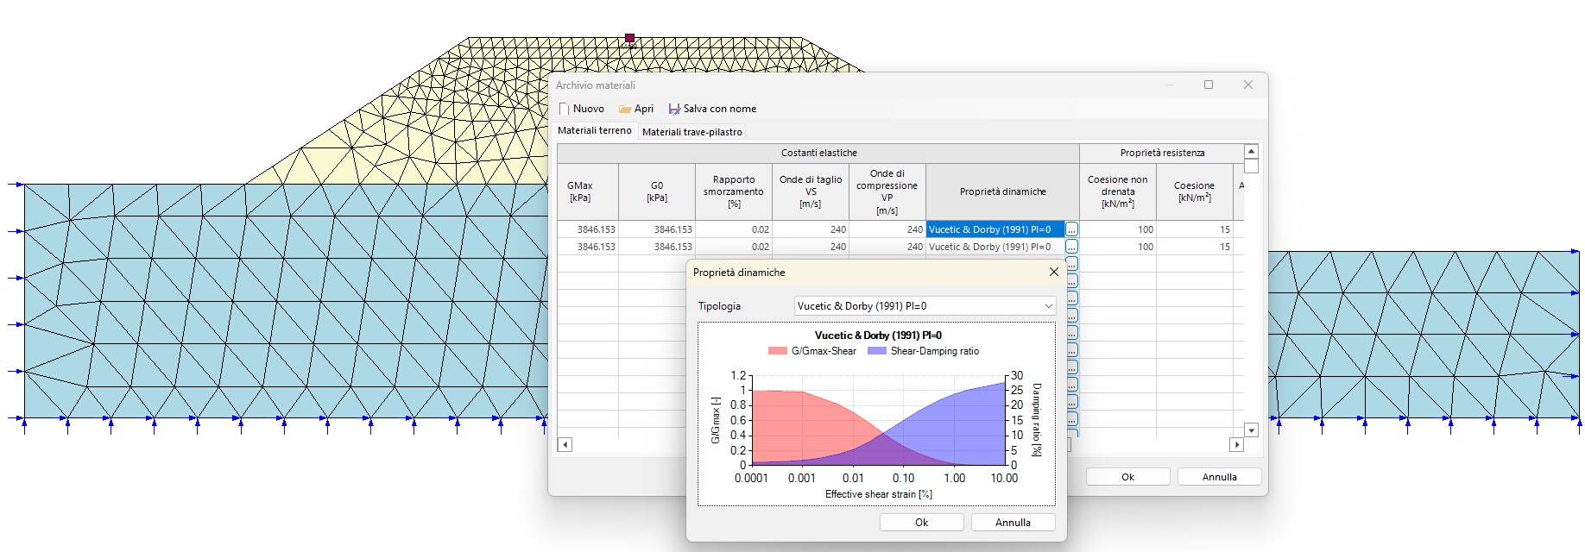
Task: Click Annulla in the Proprietà dinamiche dialog
Action: pyautogui.click(x=1013, y=523)
